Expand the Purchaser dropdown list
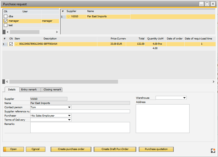Image resolution: width=218 pixels, height=157 pixels. 69,115
